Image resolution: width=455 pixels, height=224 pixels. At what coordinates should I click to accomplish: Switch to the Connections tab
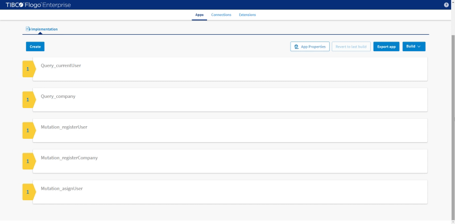pos(221,15)
